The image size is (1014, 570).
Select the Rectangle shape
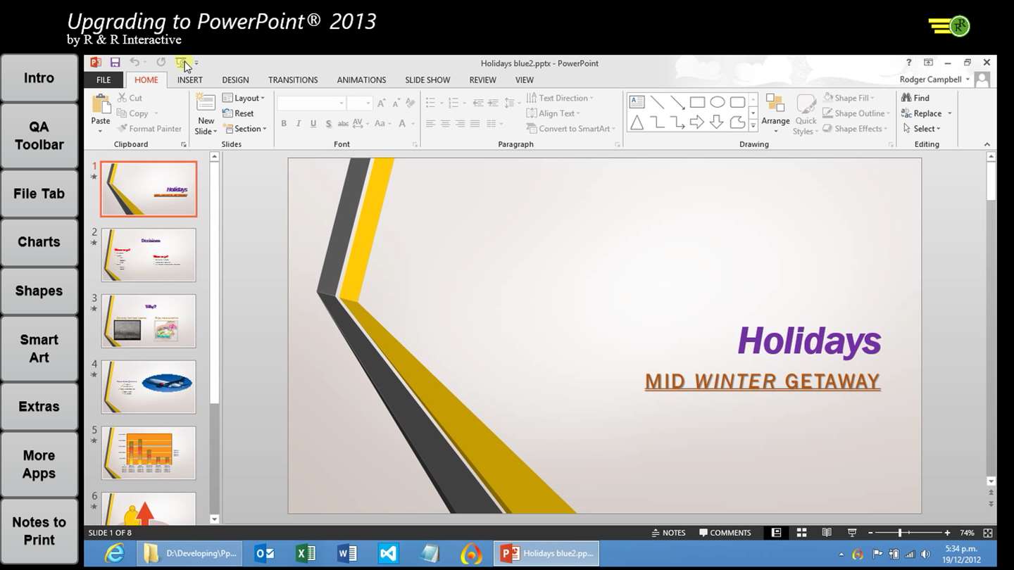697,102
